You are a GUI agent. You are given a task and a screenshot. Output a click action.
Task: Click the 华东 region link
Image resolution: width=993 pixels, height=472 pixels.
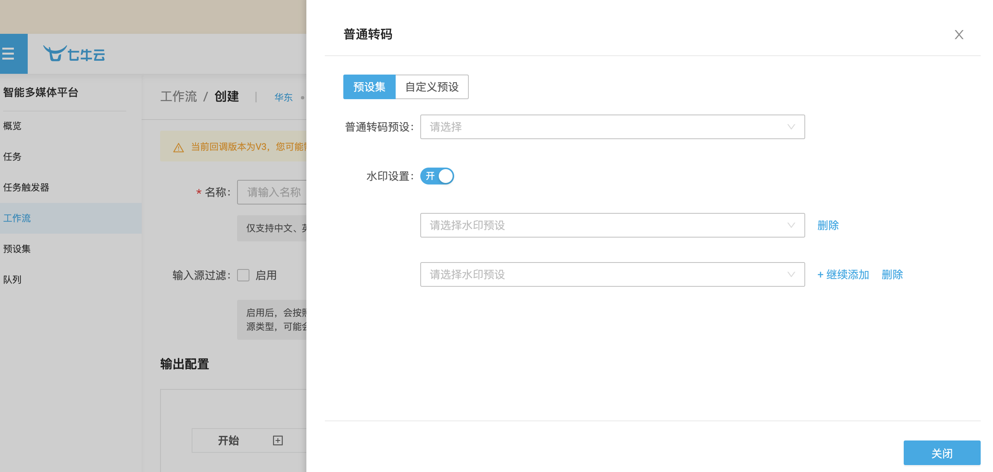(283, 97)
